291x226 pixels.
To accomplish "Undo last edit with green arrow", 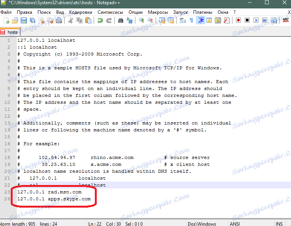I will coord(100,20).
